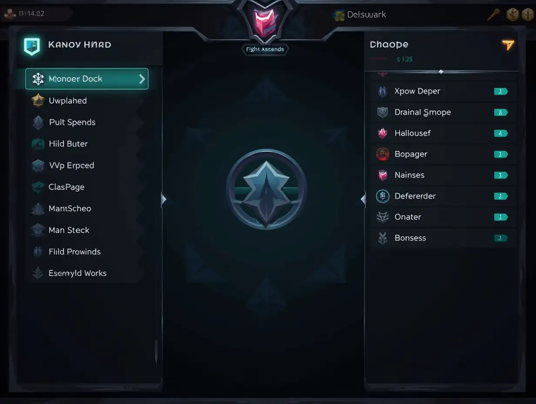Collapse the left panel with its edge arrow
This screenshot has width=536, height=404.
[164, 199]
